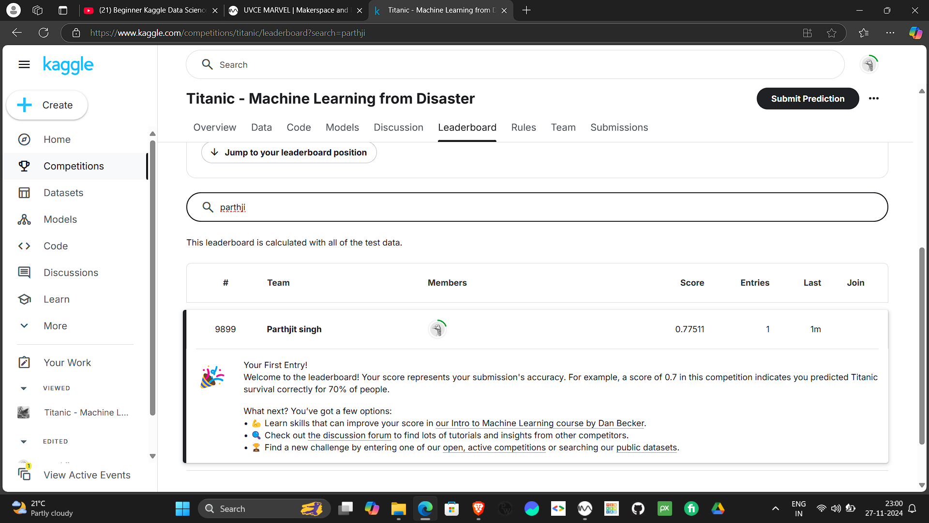Open Models in the sidebar

[x=60, y=219]
